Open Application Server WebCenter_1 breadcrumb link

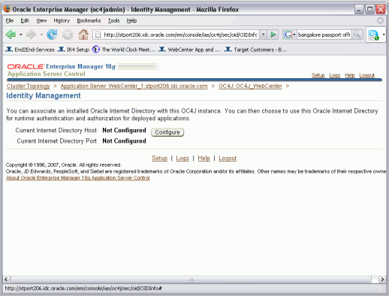pyautogui.click(x=134, y=86)
